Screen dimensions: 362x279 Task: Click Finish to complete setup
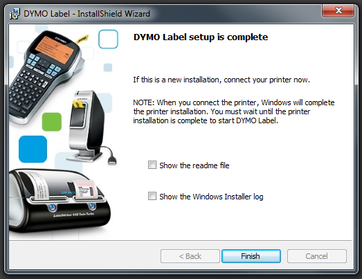251,256
